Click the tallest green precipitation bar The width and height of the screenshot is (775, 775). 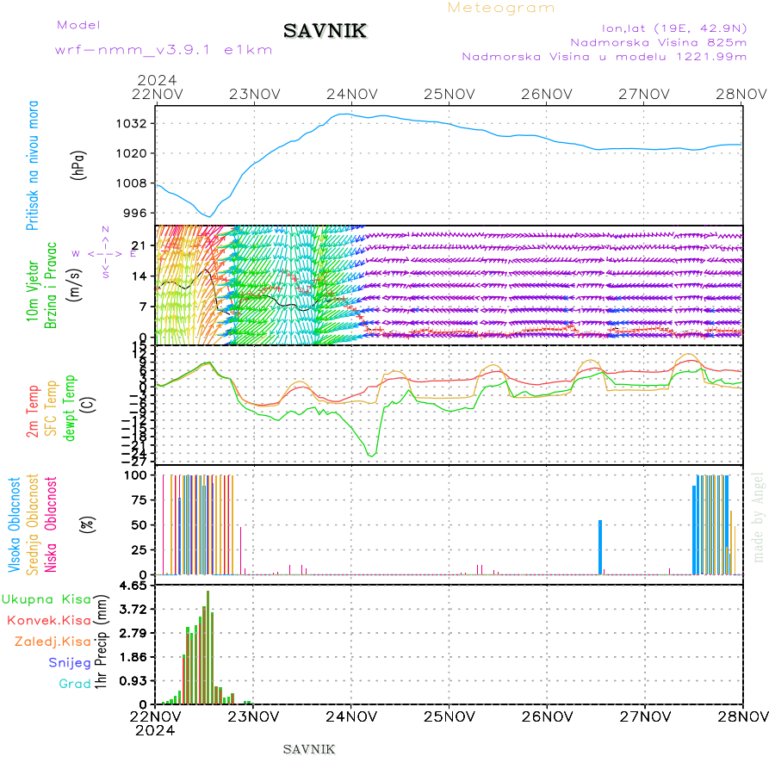208,648
